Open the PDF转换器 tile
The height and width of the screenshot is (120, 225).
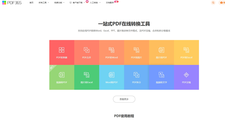click(62, 52)
